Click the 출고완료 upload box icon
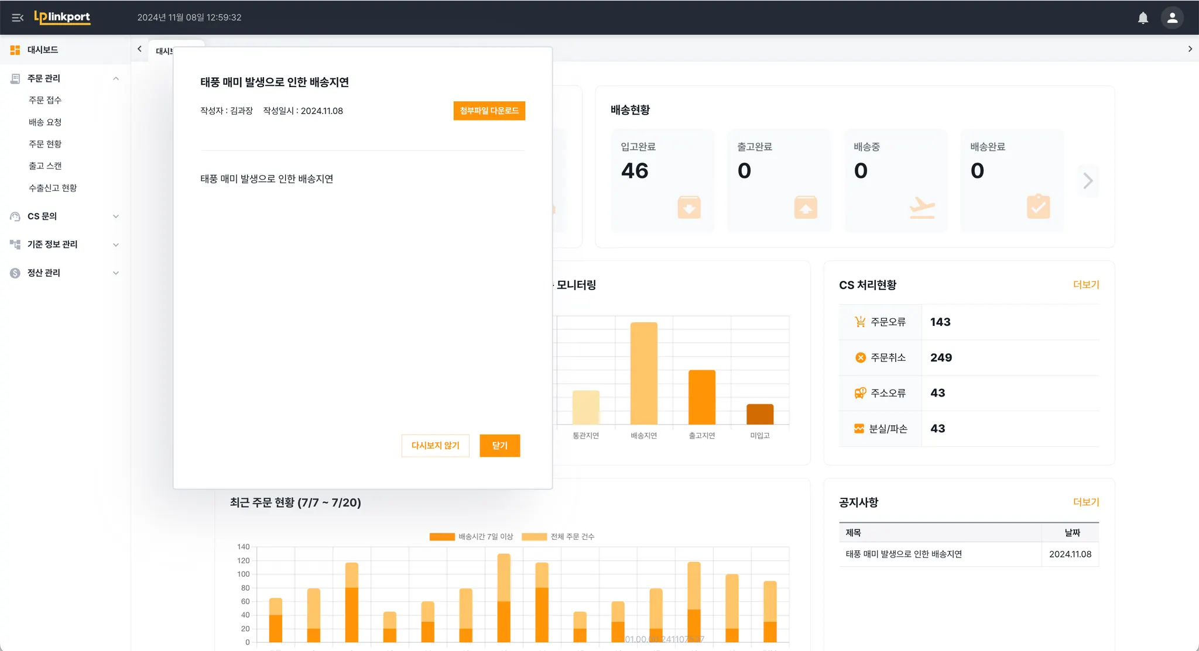 (x=806, y=207)
